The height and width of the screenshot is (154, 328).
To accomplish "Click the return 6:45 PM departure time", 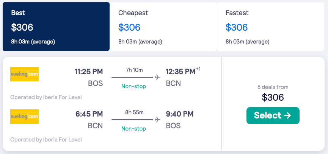I will click(89, 114).
